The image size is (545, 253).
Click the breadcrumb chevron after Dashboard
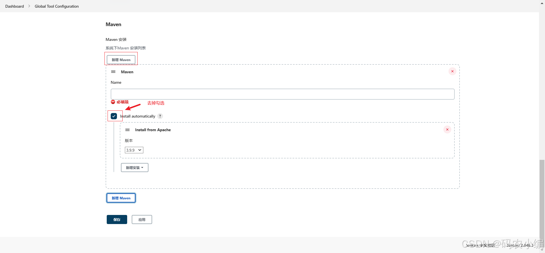(29, 6)
